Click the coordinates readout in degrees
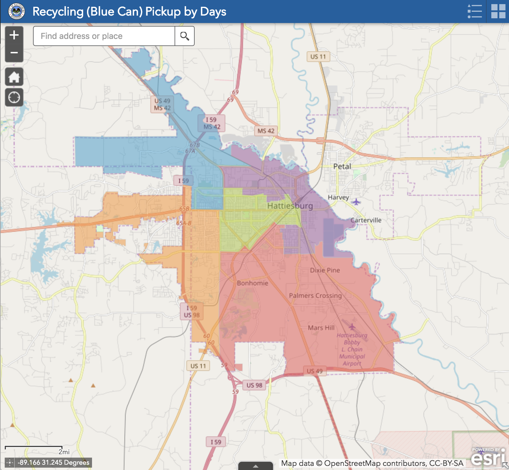 [53, 462]
